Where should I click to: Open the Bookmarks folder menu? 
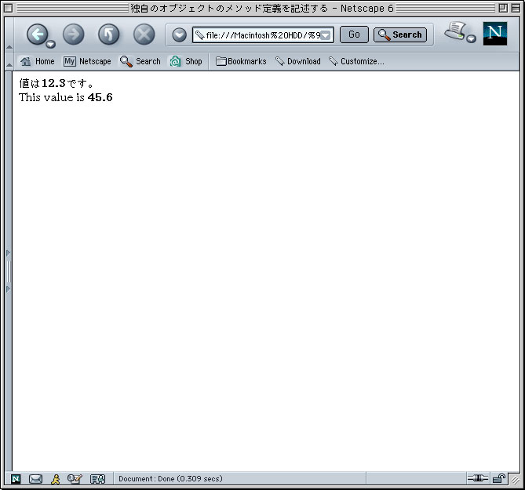pyautogui.click(x=241, y=61)
